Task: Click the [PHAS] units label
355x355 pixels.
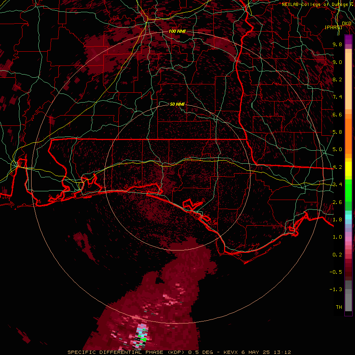Action: pyautogui.click(x=333, y=27)
